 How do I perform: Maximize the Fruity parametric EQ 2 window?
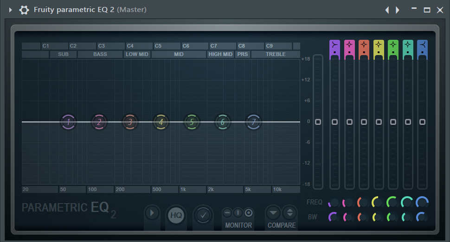coord(427,10)
